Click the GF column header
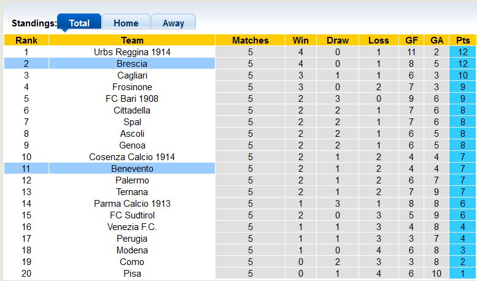 click(412, 40)
